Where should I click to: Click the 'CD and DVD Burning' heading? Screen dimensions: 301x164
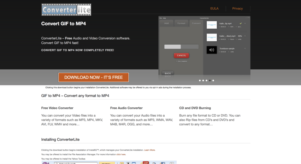tap(195, 108)
